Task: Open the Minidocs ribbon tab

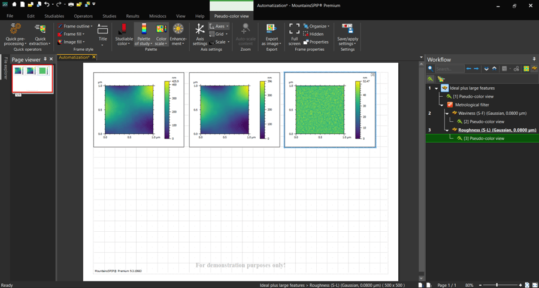Action: (x=158, y=16)
